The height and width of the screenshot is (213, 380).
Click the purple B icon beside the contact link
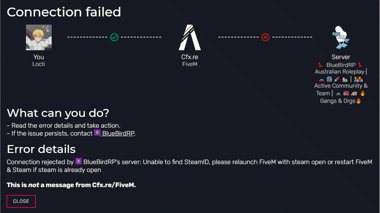pyautogui.click(x=97, y=133)
